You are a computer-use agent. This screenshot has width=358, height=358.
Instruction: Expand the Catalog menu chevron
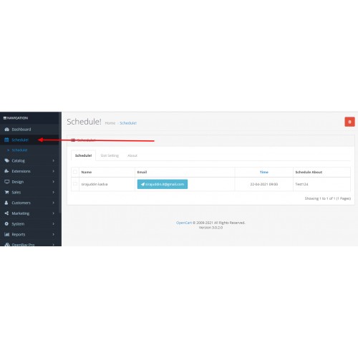pos(54,160)
